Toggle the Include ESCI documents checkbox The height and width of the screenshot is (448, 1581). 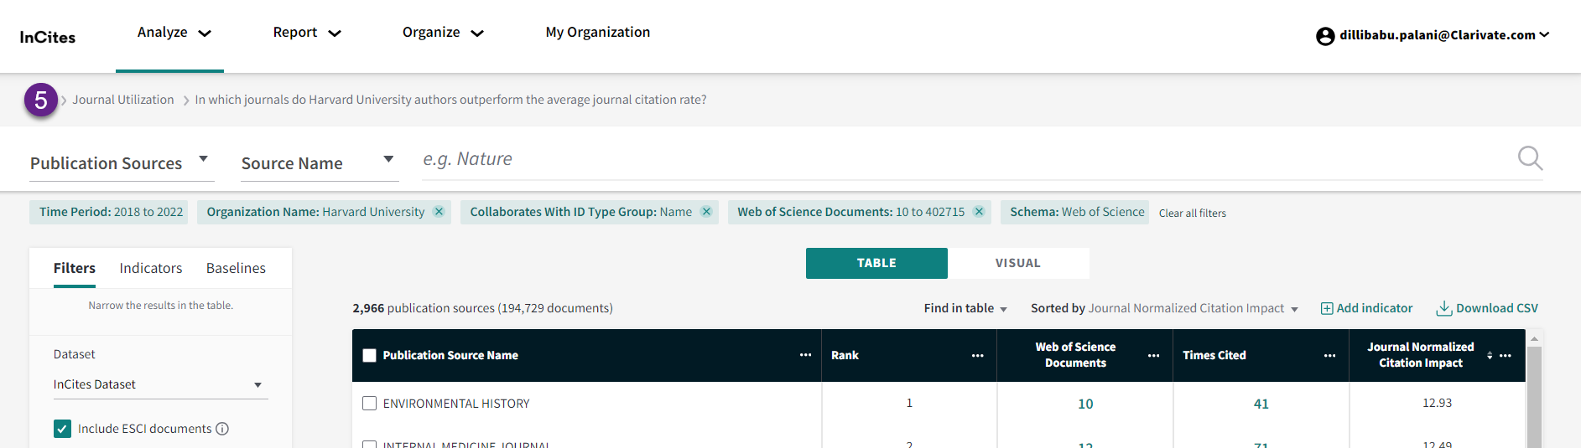click(62, 429)
